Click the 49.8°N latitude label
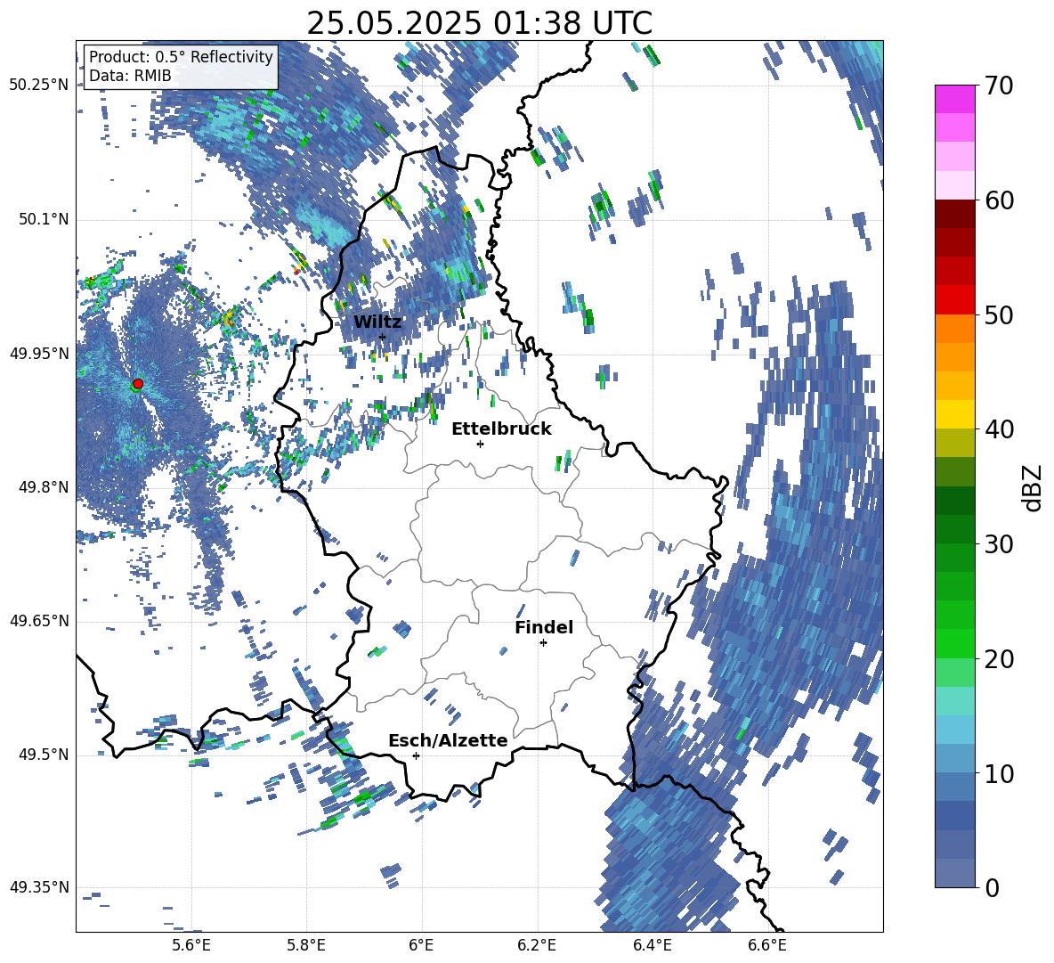The image size is (1054, 963). click(x=43, y=487)
